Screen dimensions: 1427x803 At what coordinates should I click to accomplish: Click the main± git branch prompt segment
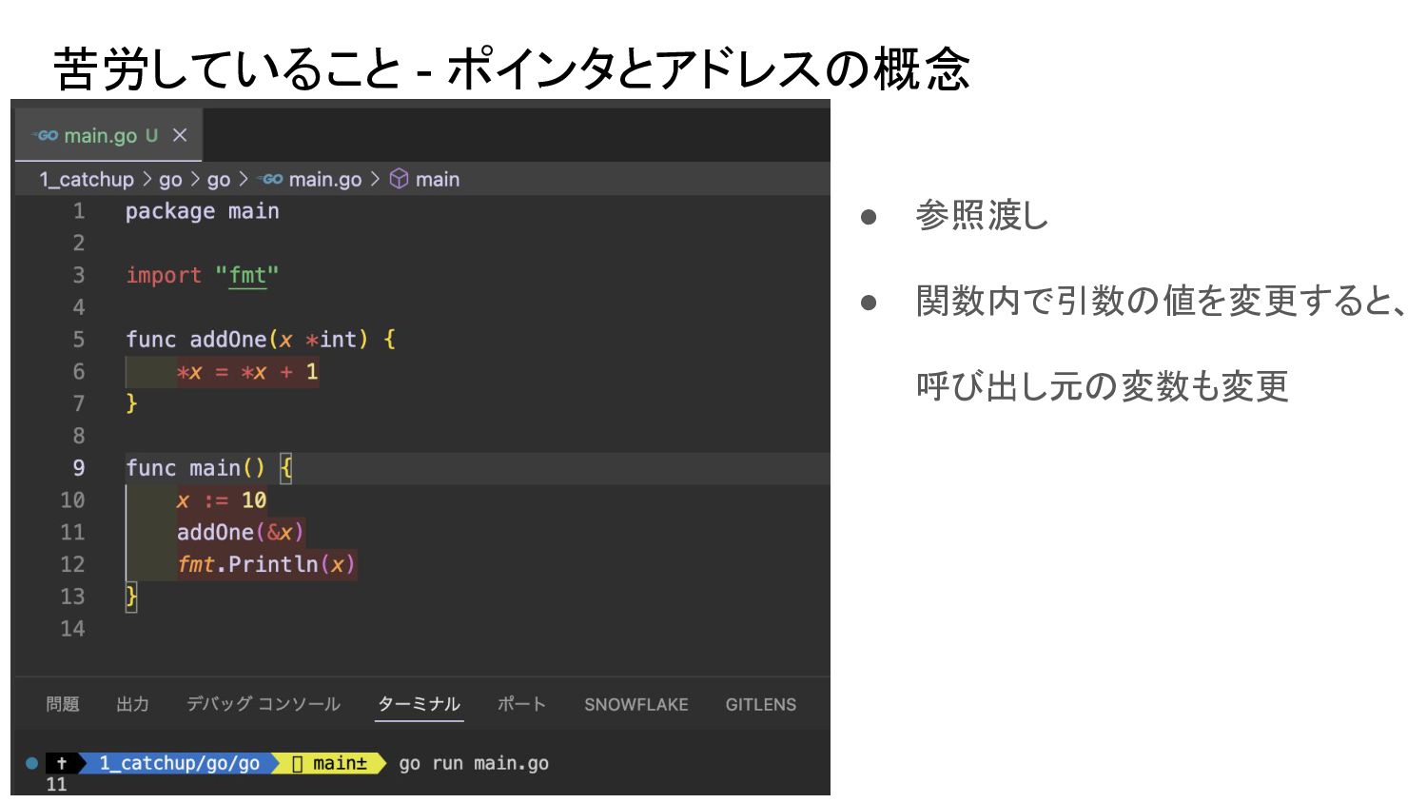(x=330, y=763)
